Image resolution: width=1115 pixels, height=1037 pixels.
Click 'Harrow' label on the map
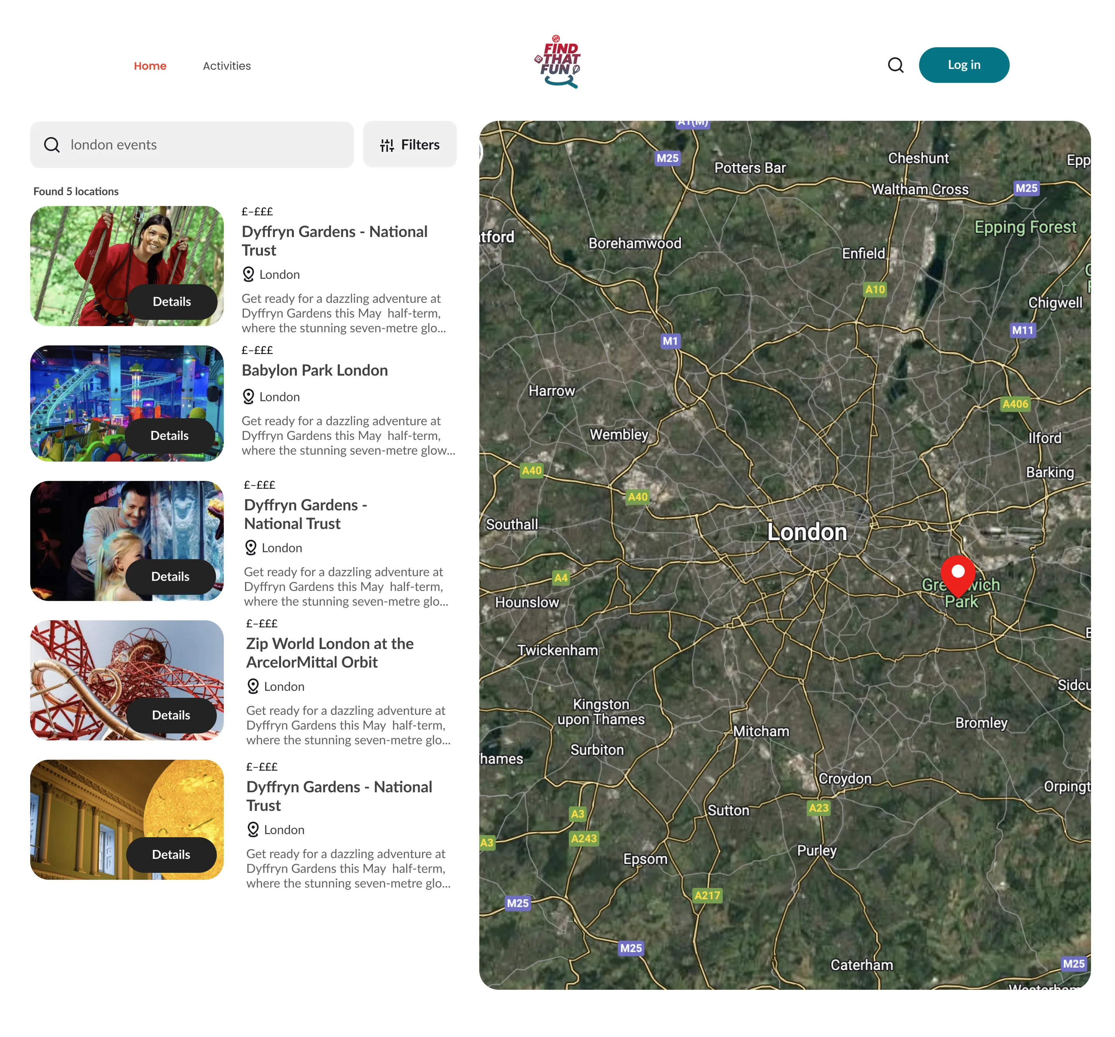pos(551,391)
